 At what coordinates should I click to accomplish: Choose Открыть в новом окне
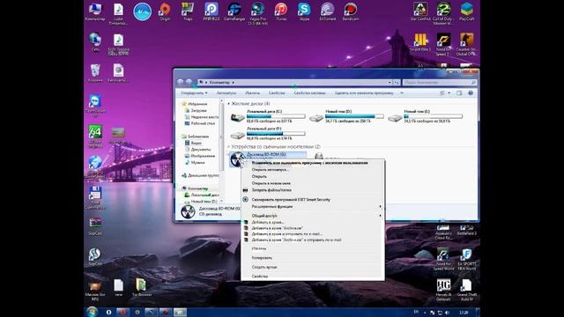point(312,183)
